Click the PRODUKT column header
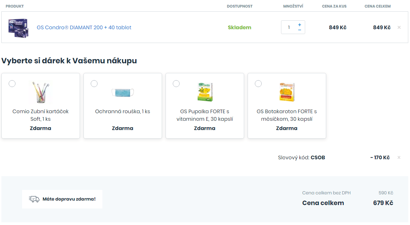 [14, 6]
